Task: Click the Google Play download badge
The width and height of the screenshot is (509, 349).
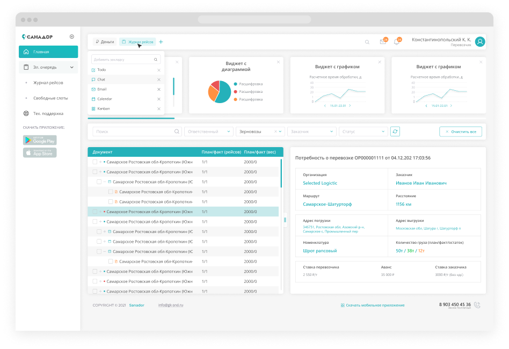Action: (x=40, y=140)
